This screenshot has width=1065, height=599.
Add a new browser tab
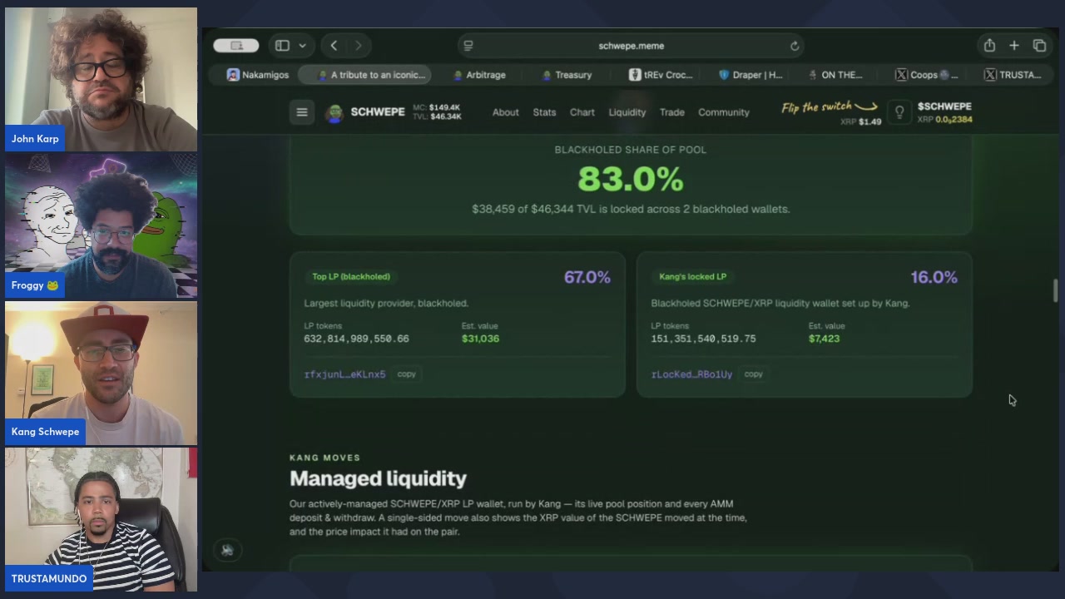[1014, 46]
